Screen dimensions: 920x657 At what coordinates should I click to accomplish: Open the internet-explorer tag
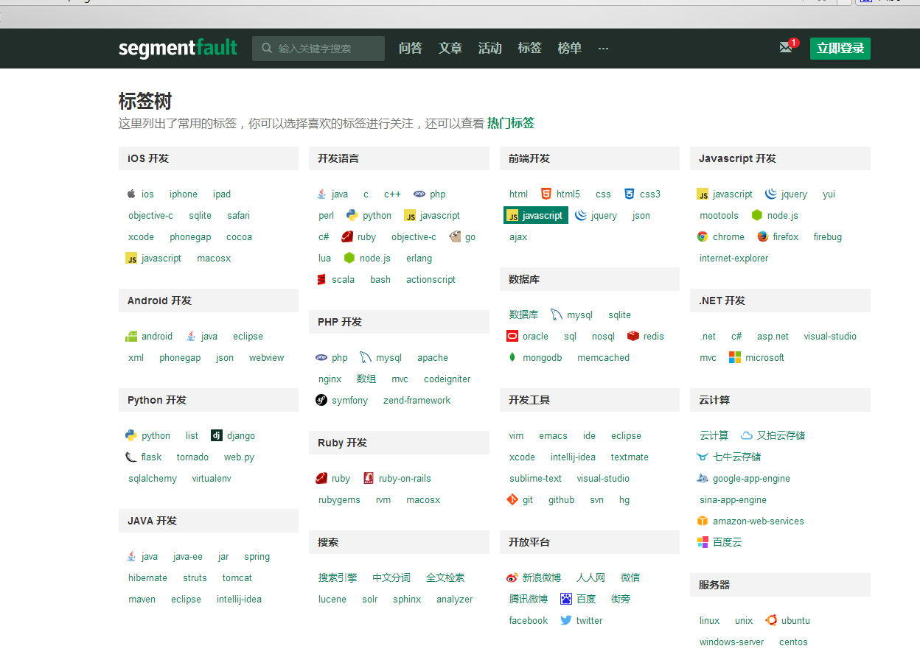pos(734,258)
